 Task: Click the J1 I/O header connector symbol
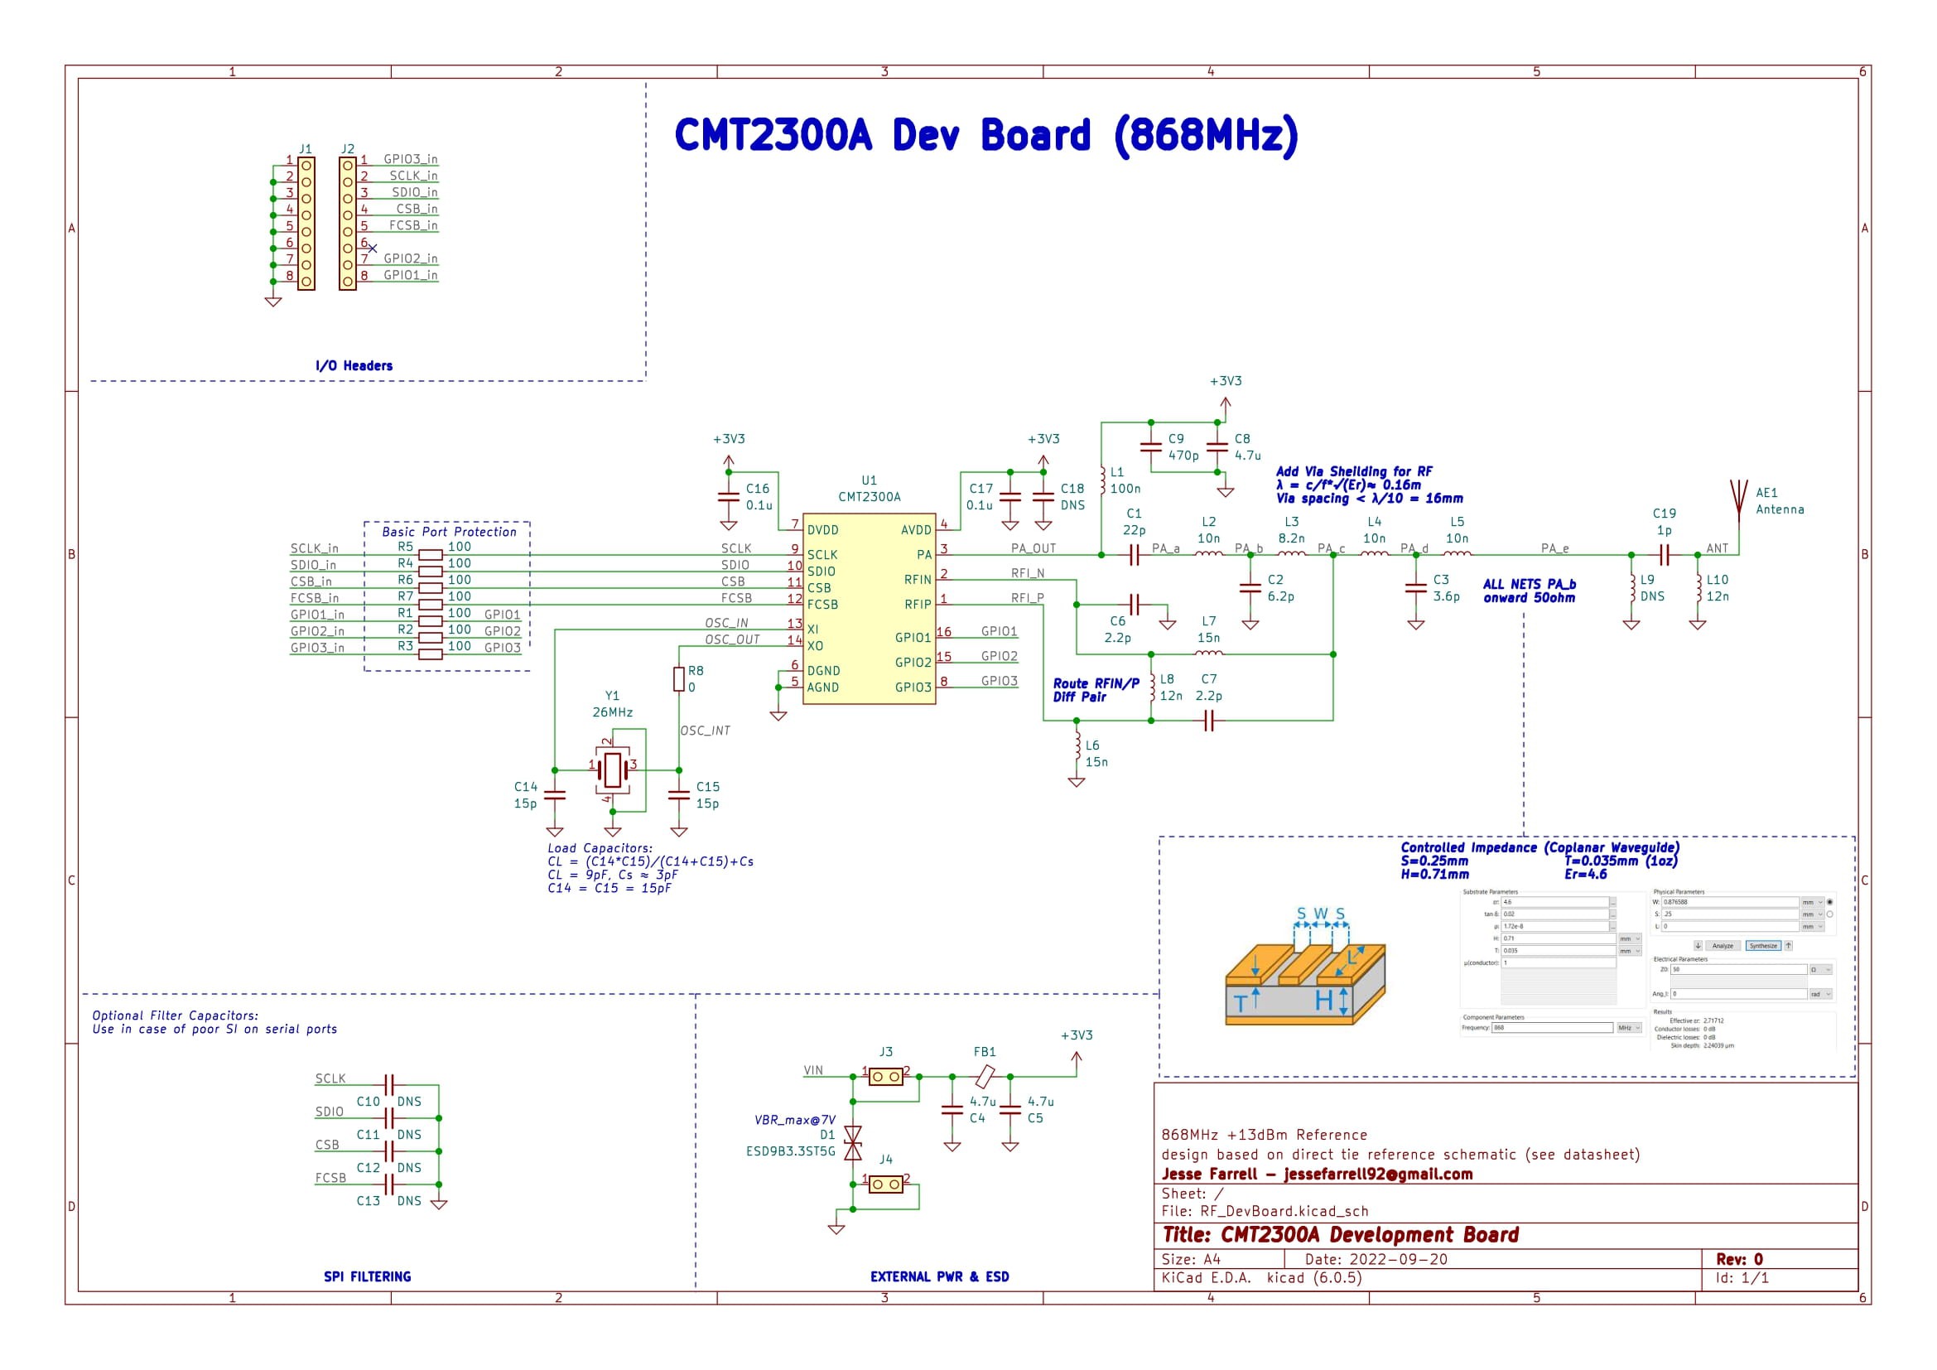click(x=306, y=222)
